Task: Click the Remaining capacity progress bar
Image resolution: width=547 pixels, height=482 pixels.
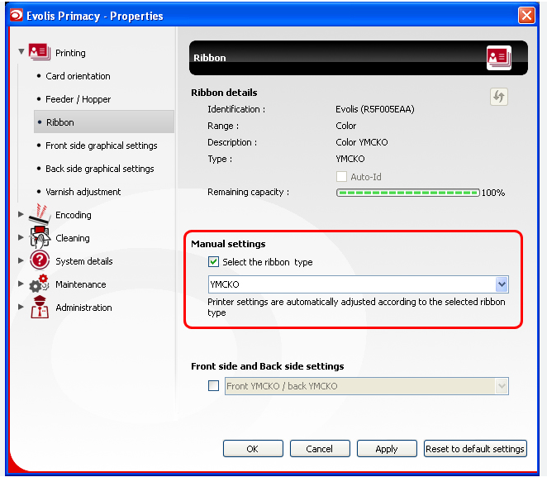Action: pyautogui.click(x=408, y=193)
